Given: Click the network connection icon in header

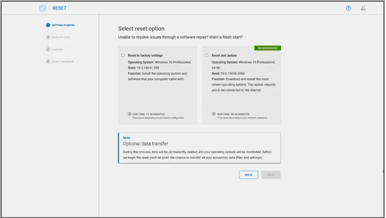Looking at the screenshot, I should (x=363, y=8).
